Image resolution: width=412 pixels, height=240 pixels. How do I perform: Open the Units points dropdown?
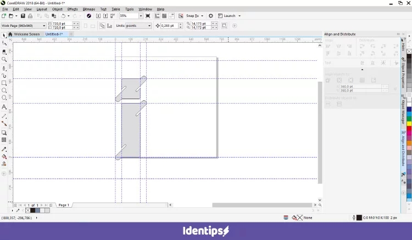click(x=149, y=26)
